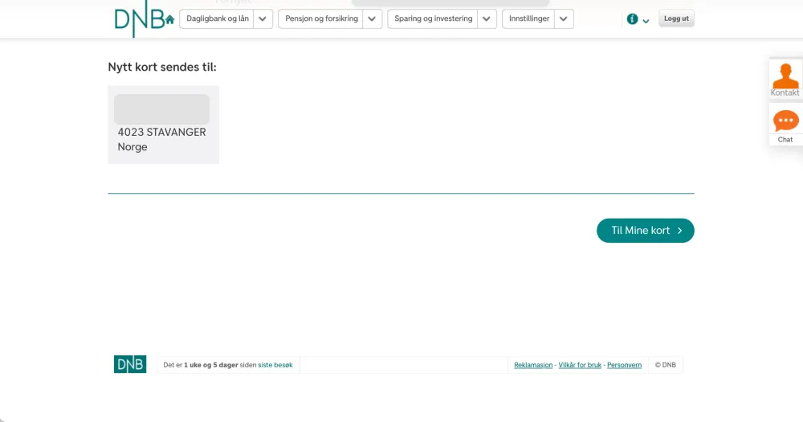Image resolution: width=803 pixels, height=422 pixels.
Task: Open the Sparing og investering menu
Action: tap(433, 19)
